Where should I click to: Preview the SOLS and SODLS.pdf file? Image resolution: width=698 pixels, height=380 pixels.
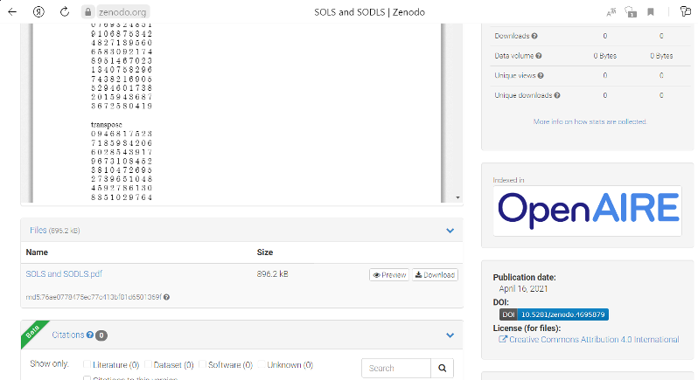389,275
